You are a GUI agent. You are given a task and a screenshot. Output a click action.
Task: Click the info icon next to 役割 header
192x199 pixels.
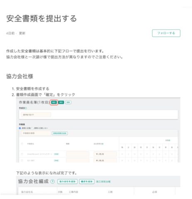(170, 141)
